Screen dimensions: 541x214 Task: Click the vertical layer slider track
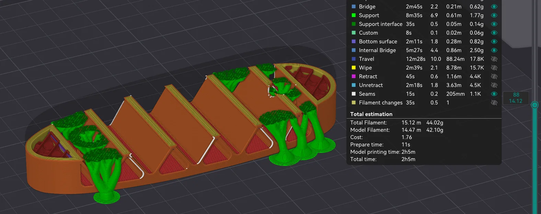(x=534, y=161)
